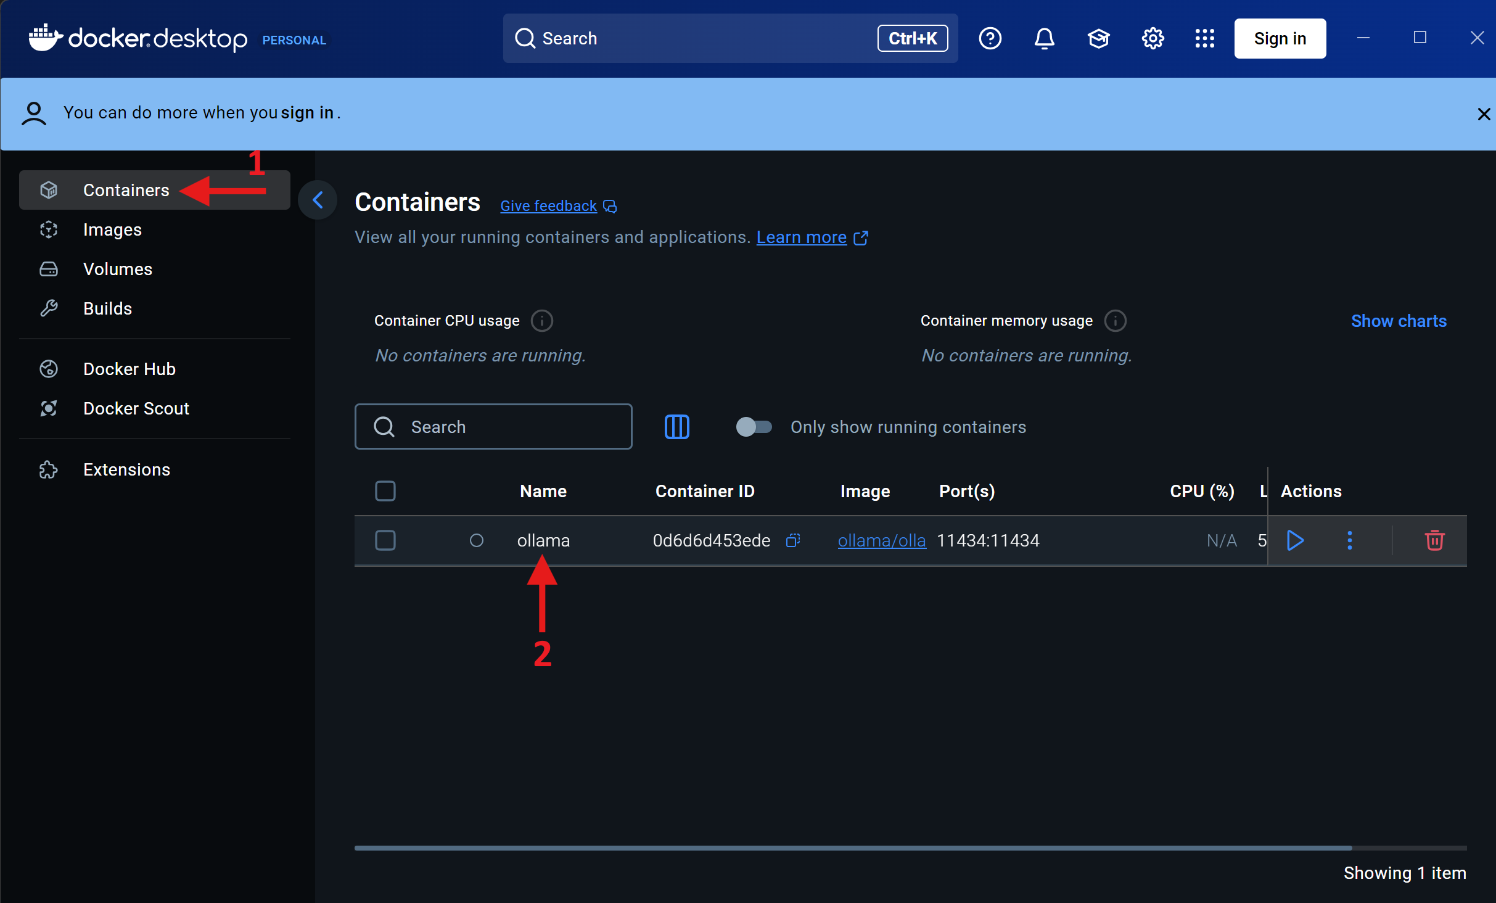
Task: Click the external link icon after Learn more
Action: point(861,237)
